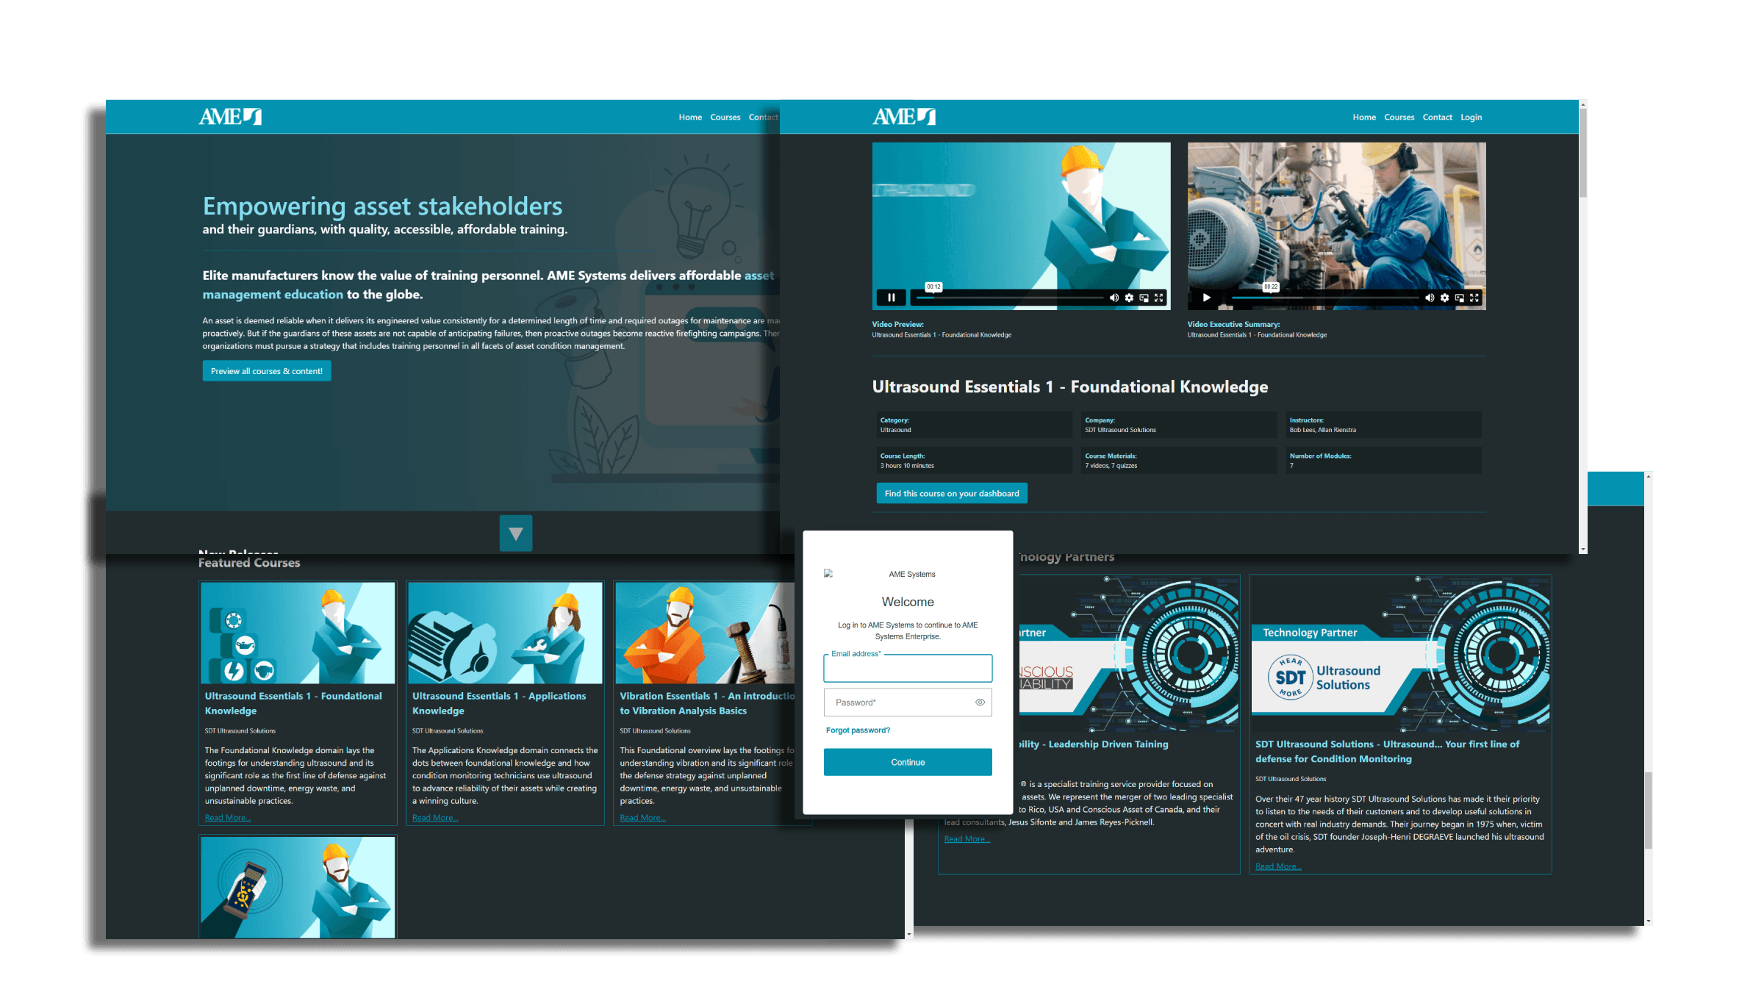Image resolution: width=1764 pixels, height=992 pixels.
Task: Toggle password visibility eye icon in login form
Action: (x=980, y=702)
